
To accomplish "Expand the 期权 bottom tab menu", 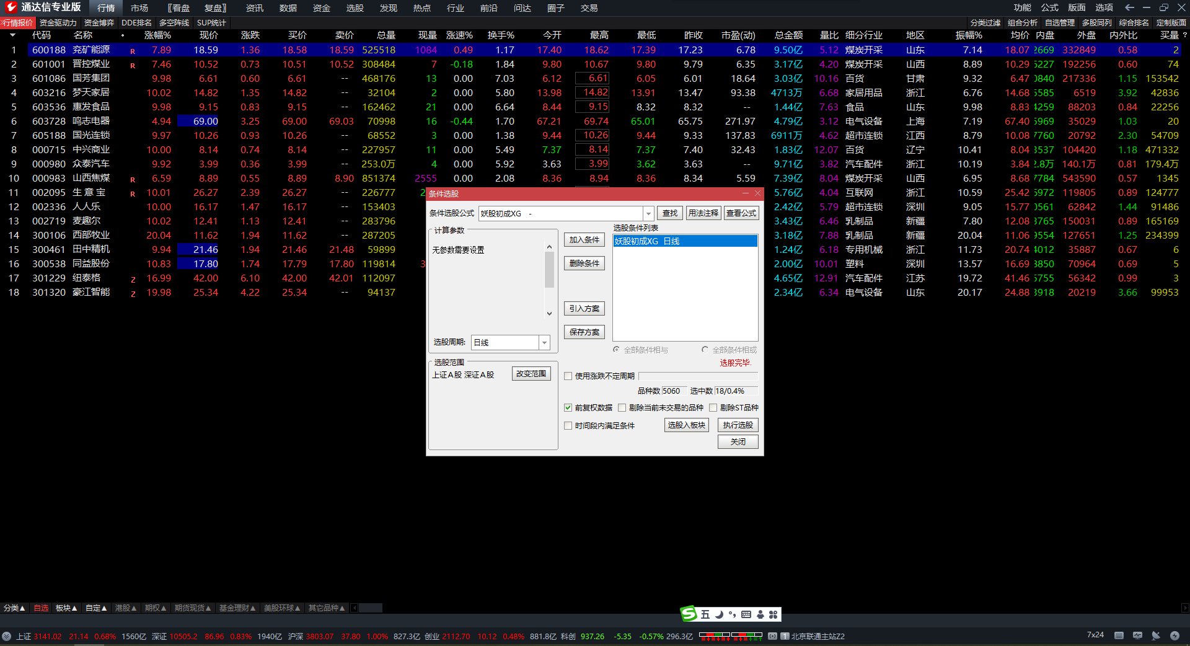I will (156, 608).
